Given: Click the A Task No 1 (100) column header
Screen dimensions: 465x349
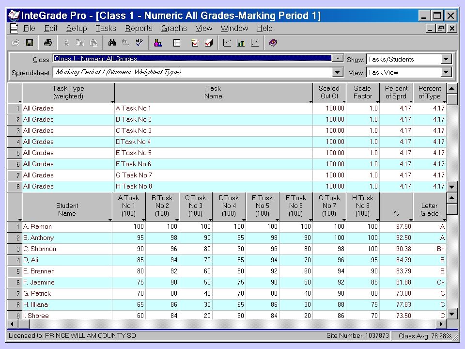Looking at the screenshot, I should pyautogui.click(x=129, y=207).
